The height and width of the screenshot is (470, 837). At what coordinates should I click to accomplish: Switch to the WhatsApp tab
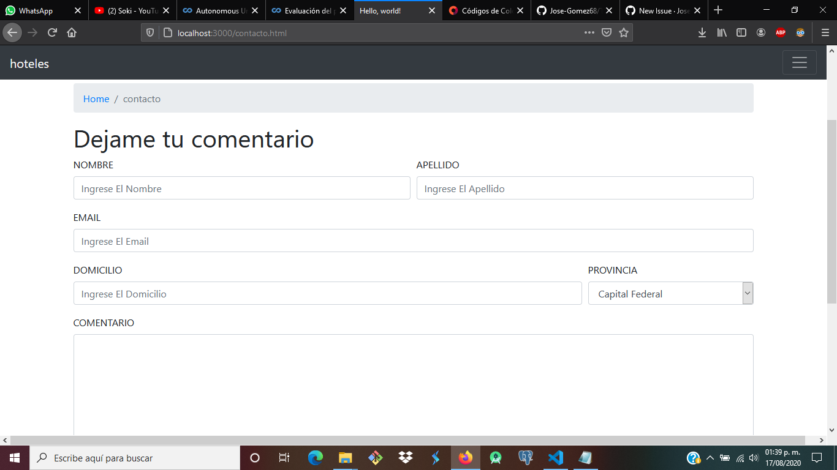pos(37,10)
